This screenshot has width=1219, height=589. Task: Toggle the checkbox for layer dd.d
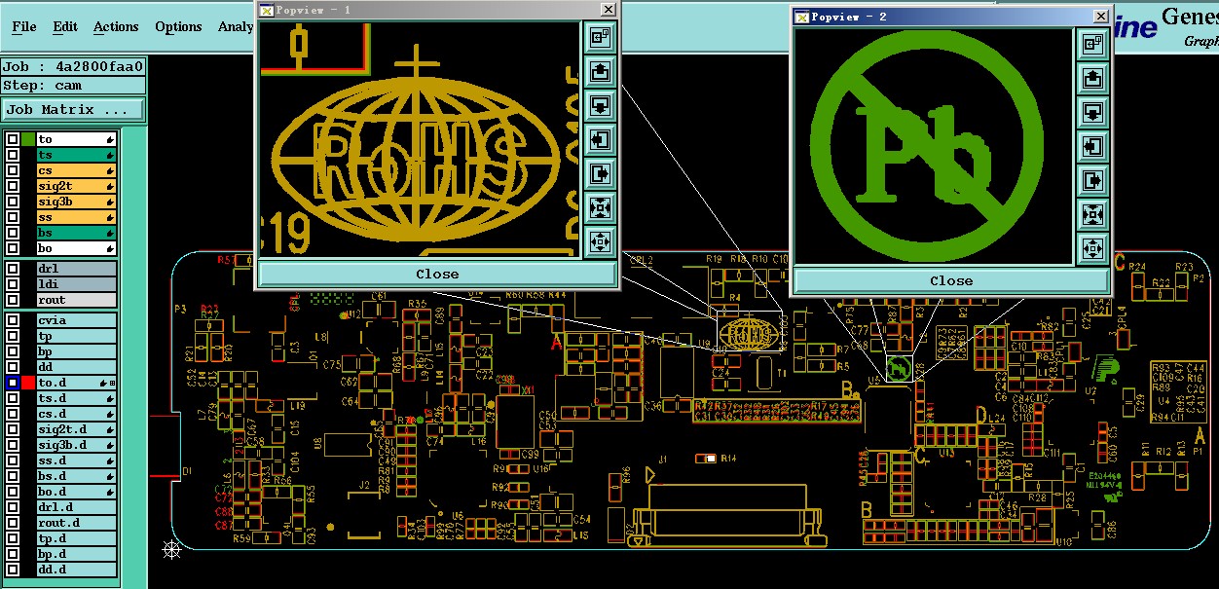[x=13, y=570]
